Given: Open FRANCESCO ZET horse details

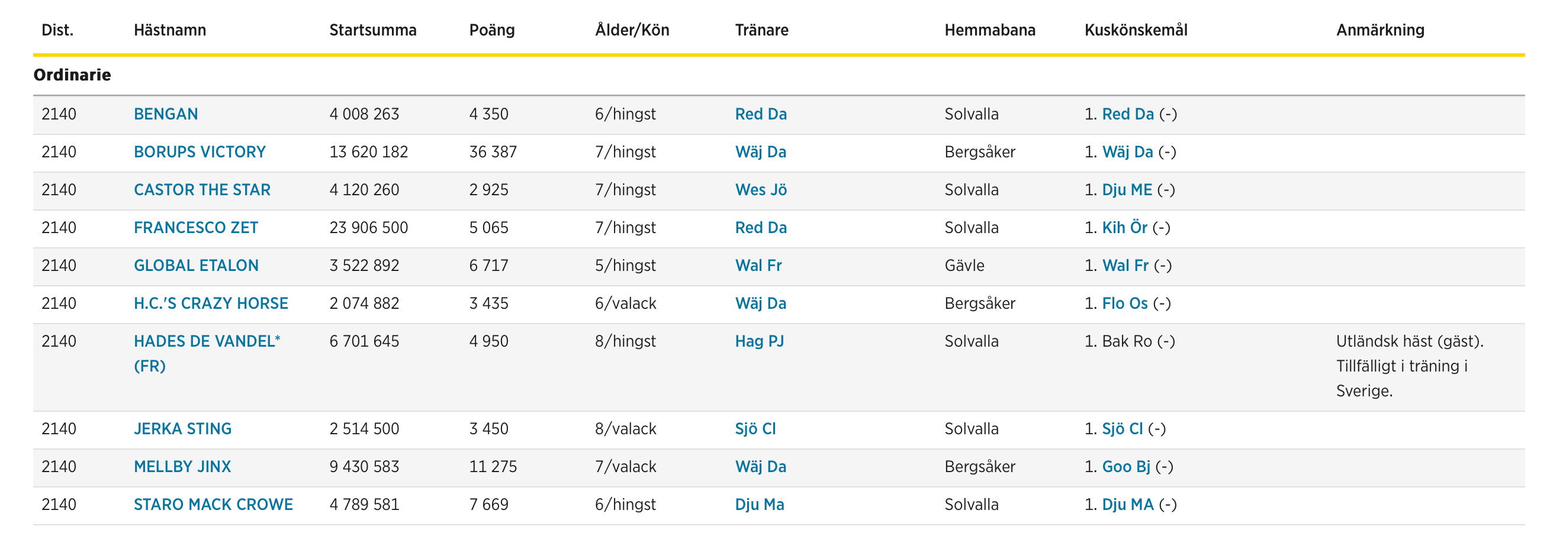Looking at the screenshot, I should click(x=195, y=227).
